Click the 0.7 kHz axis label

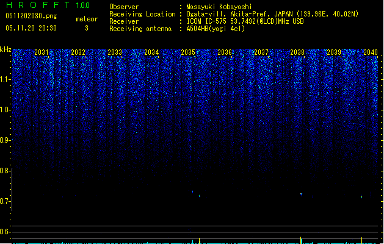[x=5, y=201]
